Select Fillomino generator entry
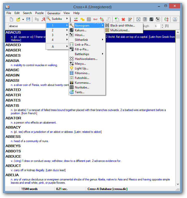The image size is (187, 198). click(x=87, y=73)
